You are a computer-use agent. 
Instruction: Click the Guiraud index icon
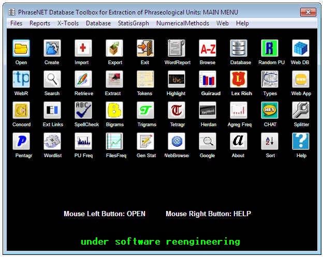click(x=208, y=80)
